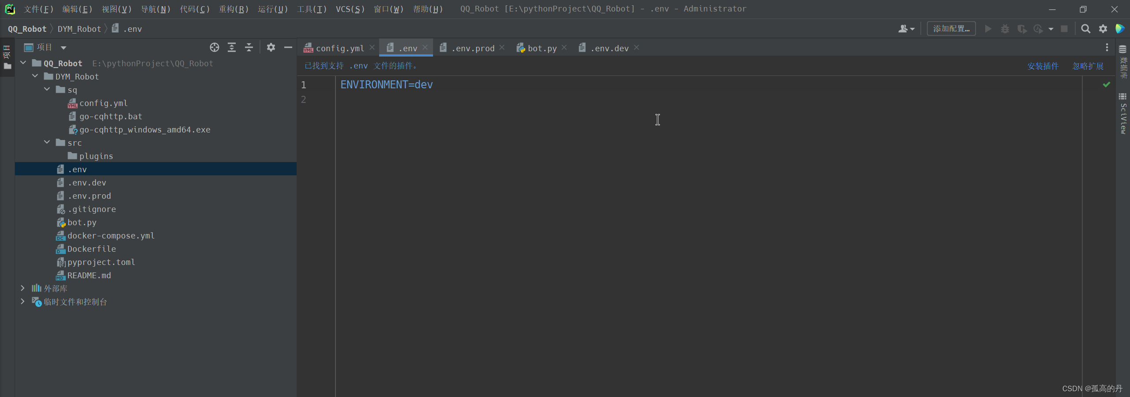Close the .env editor tab
This screenshot has width=1130, height=397.
[x=425, y=47]
